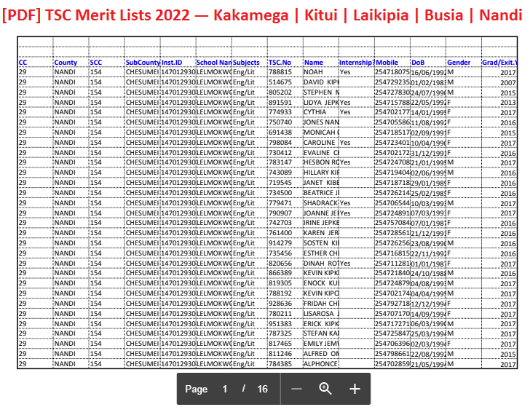
Task: Click the zoom in plus icon
Action: pos(355,389)
